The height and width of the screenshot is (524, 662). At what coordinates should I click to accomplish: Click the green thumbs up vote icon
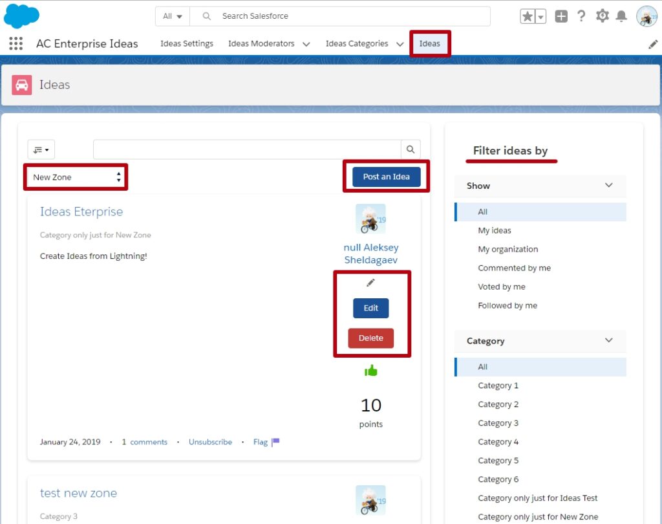pyautogui.click(x=370, y=371)
